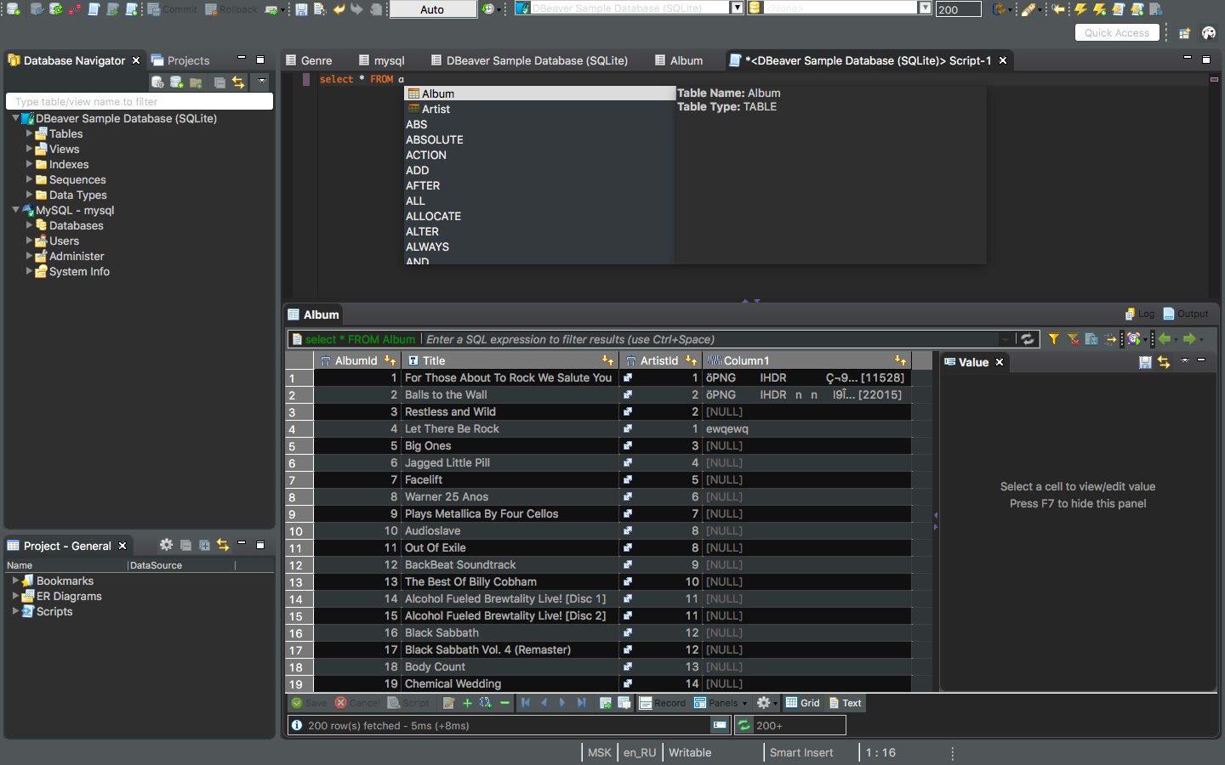Collapse the DBeaver Sample Database tree node

click(x=15, y=118)
